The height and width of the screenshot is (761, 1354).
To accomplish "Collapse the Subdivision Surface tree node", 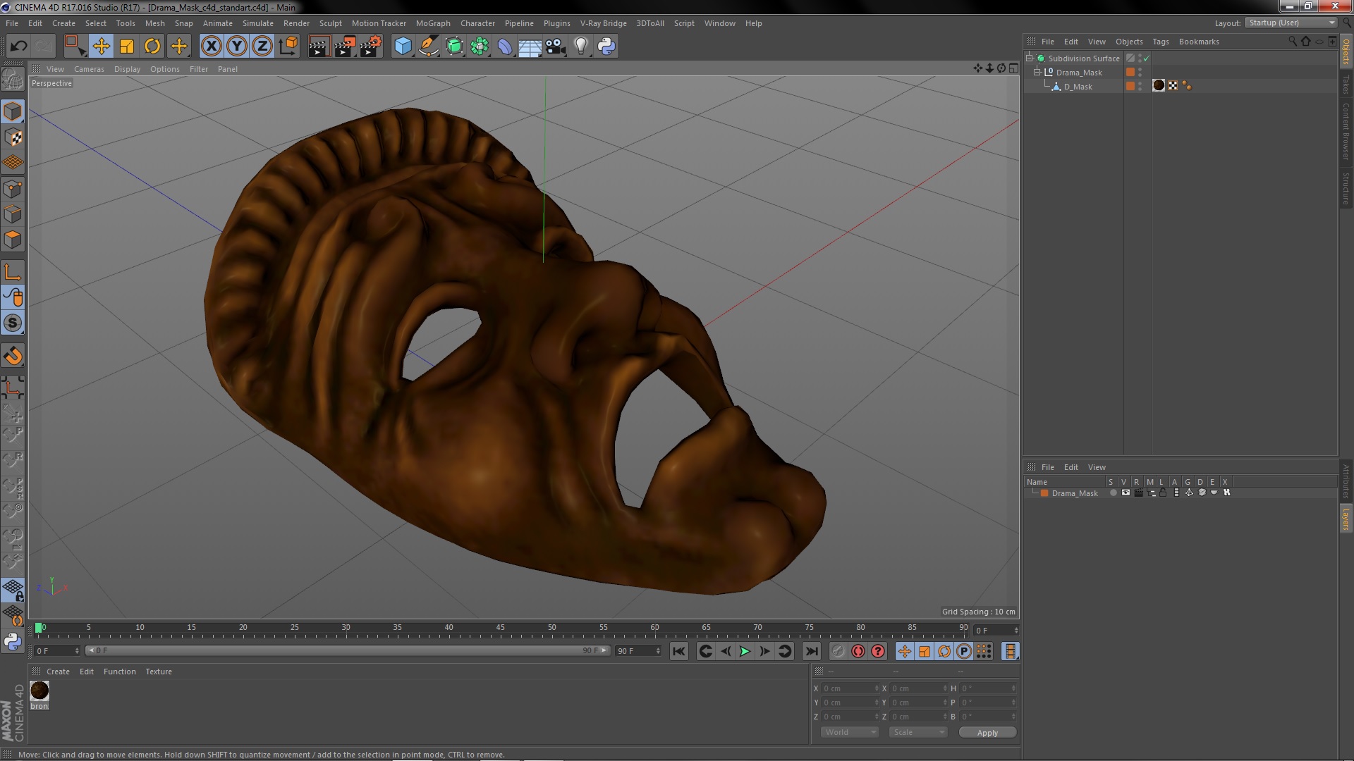I will 1030,58.
